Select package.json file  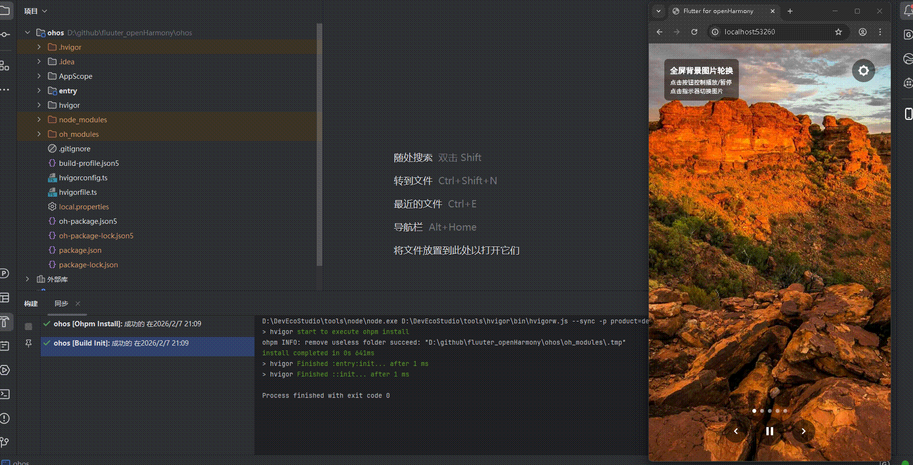[x=80, y=250]
